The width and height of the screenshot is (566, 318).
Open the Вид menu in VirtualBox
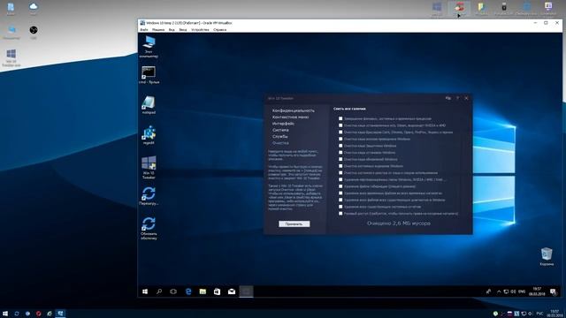172,29
